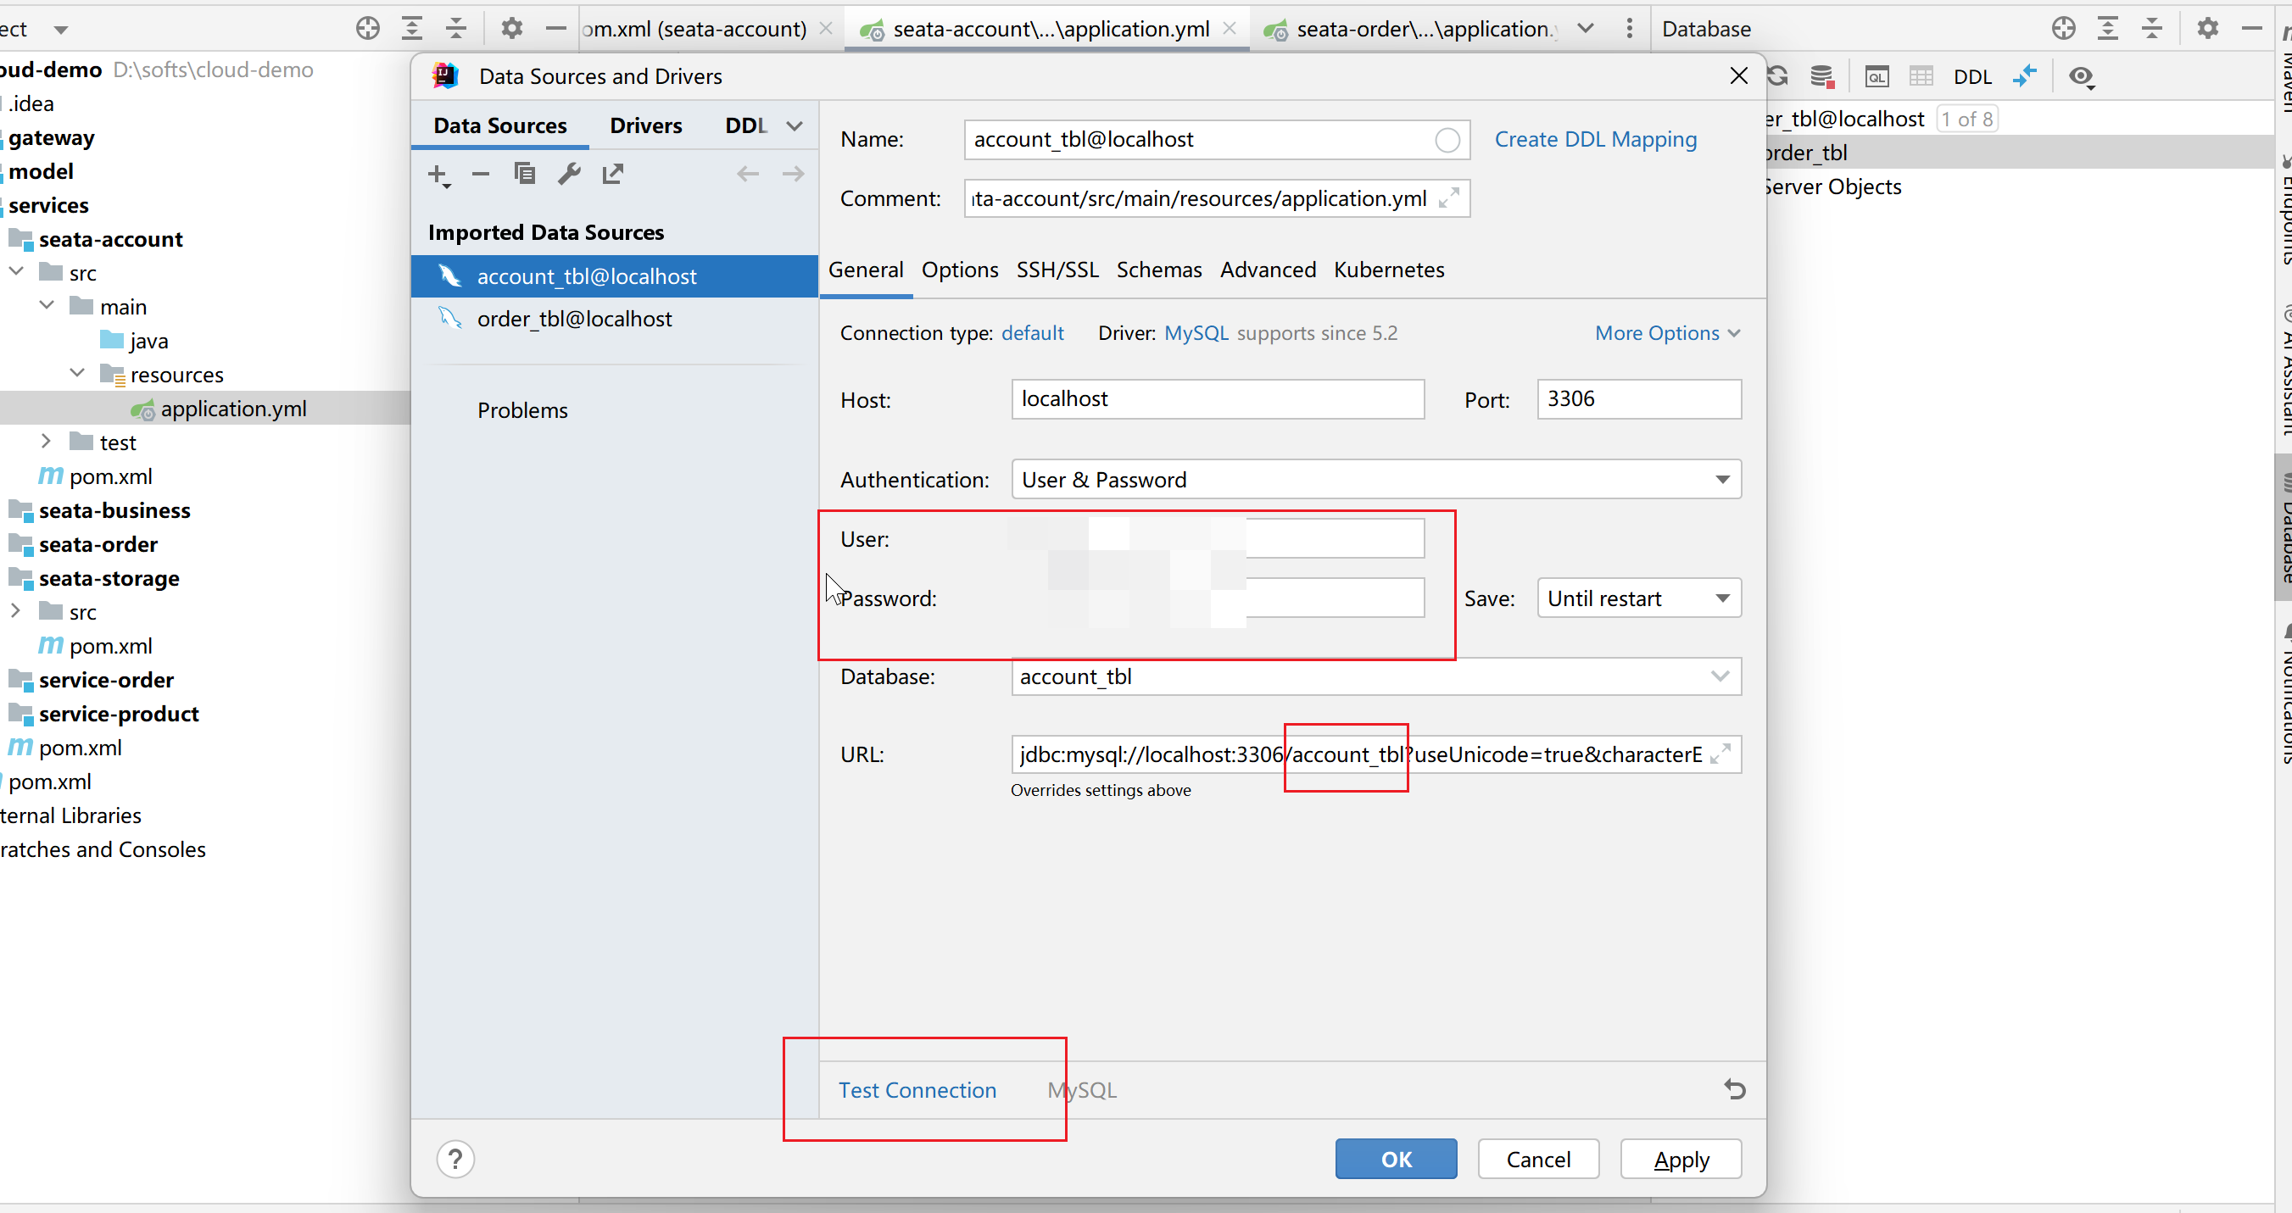Toggle view options eye icon in Database panel
Viewport: 2292px width, 1213px height.
(x=2082, y=77)
